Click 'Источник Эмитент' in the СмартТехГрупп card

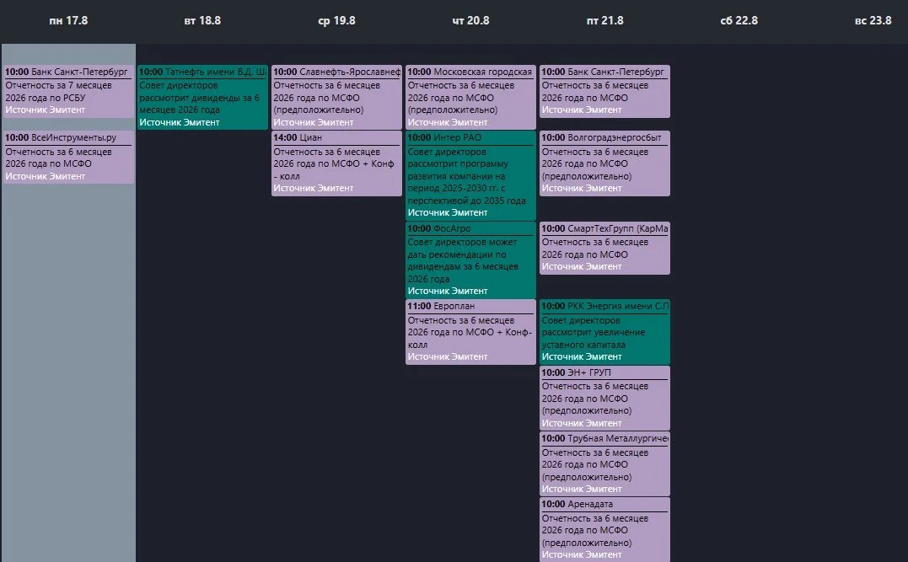(x=582, y=266)
